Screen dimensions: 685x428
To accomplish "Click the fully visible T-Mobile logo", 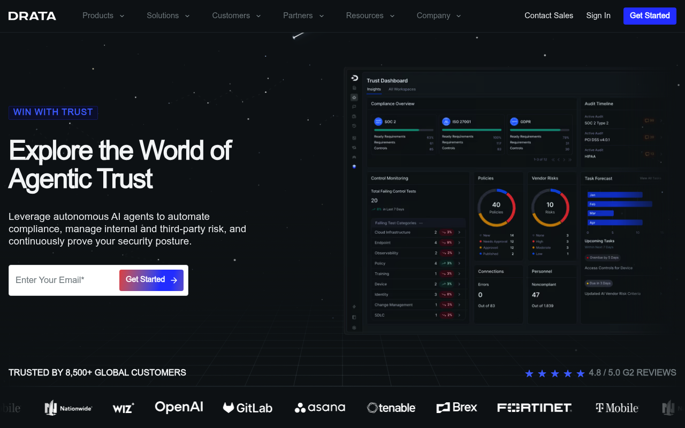I will point(617,408).
